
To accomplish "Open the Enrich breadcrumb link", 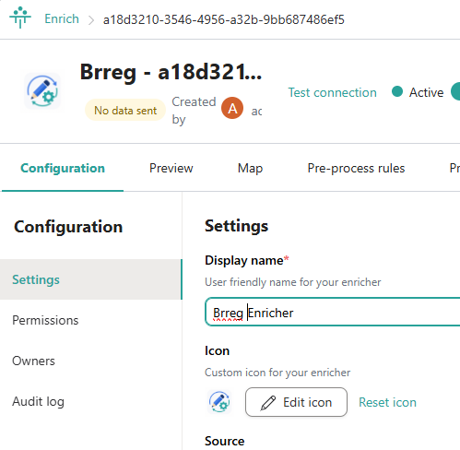I will pyautogui.click(x=62, y=19).
